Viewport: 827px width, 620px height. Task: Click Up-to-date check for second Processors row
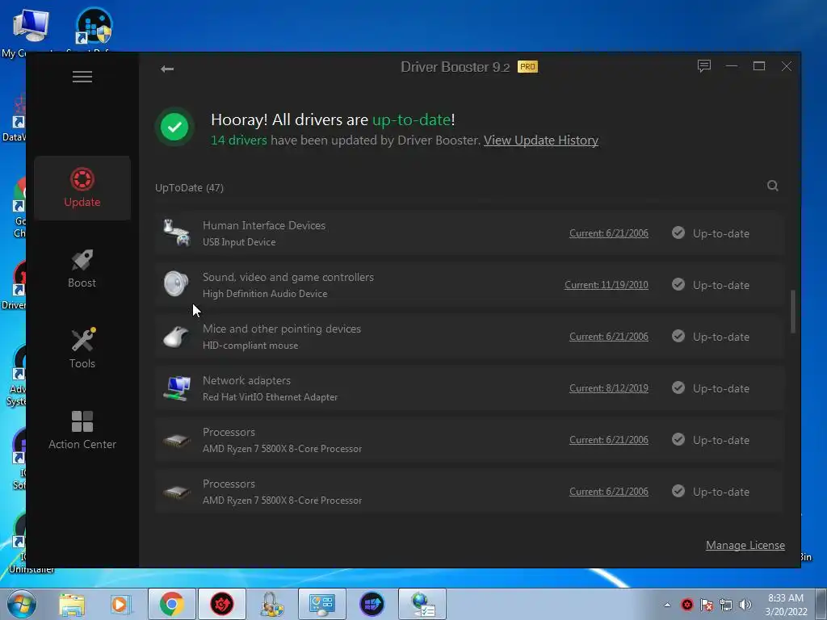pos(678,491)
